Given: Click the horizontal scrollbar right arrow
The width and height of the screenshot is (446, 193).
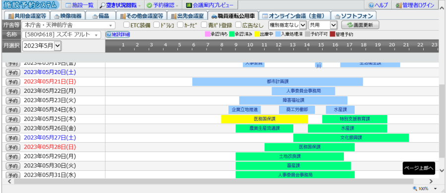Looking at the screenshot, I should click(431, 181).
